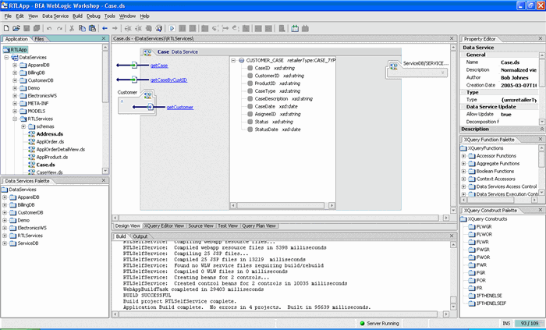
Task: Expand Boolean Functions in XQuery palette
Action: pos(463,172)
